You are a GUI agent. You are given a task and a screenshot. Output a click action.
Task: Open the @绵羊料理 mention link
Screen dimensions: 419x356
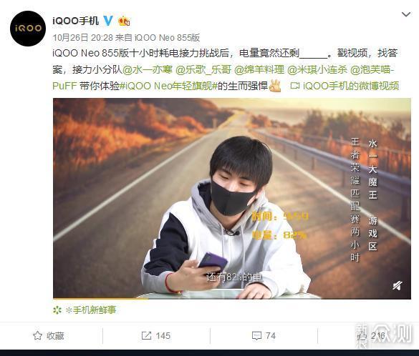[x=259, y=69]
